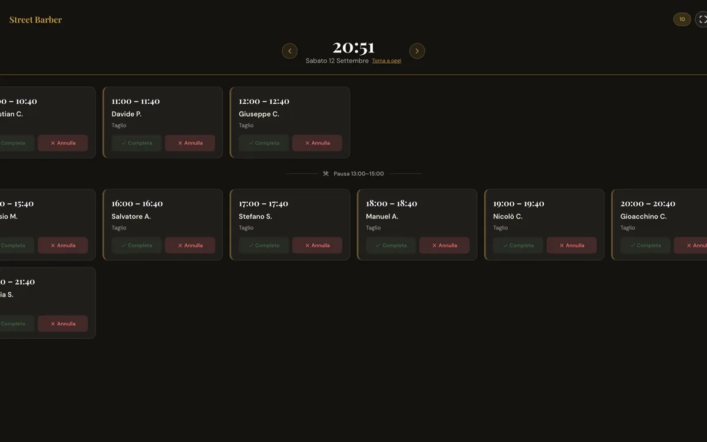Select the "19:00 – 19:40" time slot text

pyautogui.click(x=518, y=204)
